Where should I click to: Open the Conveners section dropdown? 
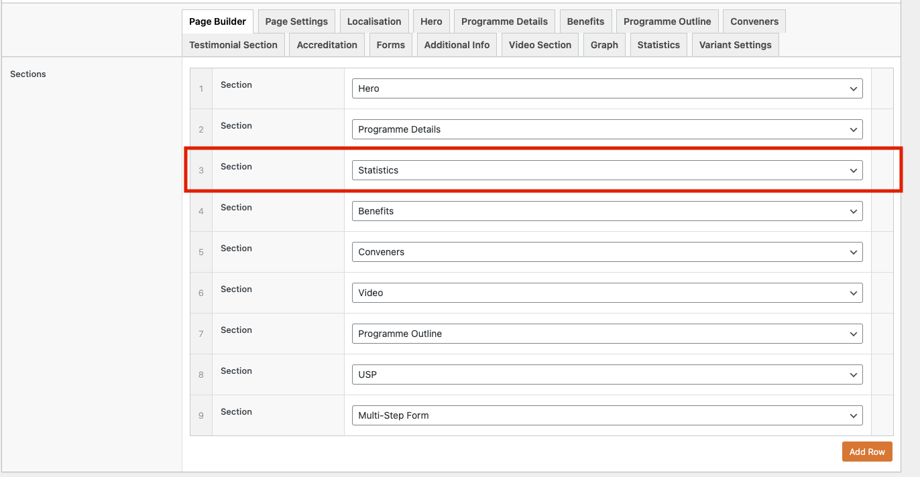[x=607, y=252]
